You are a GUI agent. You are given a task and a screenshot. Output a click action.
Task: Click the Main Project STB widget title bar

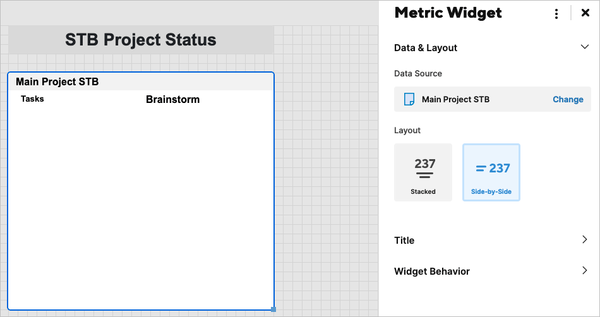[141, 82]
